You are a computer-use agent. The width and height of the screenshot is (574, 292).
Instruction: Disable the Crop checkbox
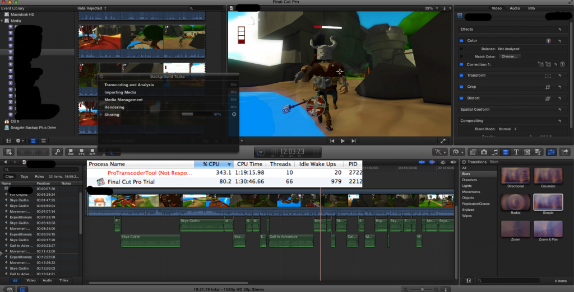pos(461,87)
